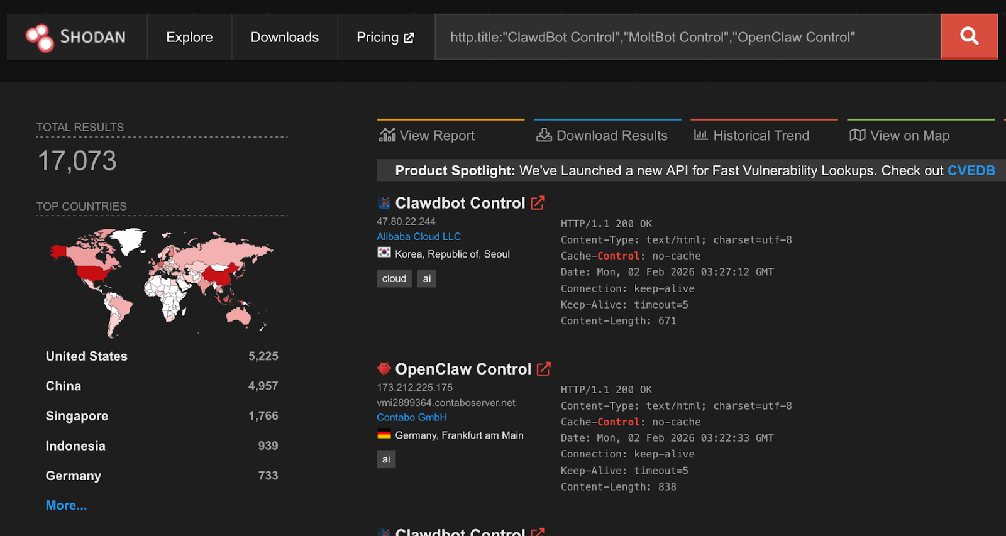Filter results by Indonesia
The image size is (1006, 536).
75,446
